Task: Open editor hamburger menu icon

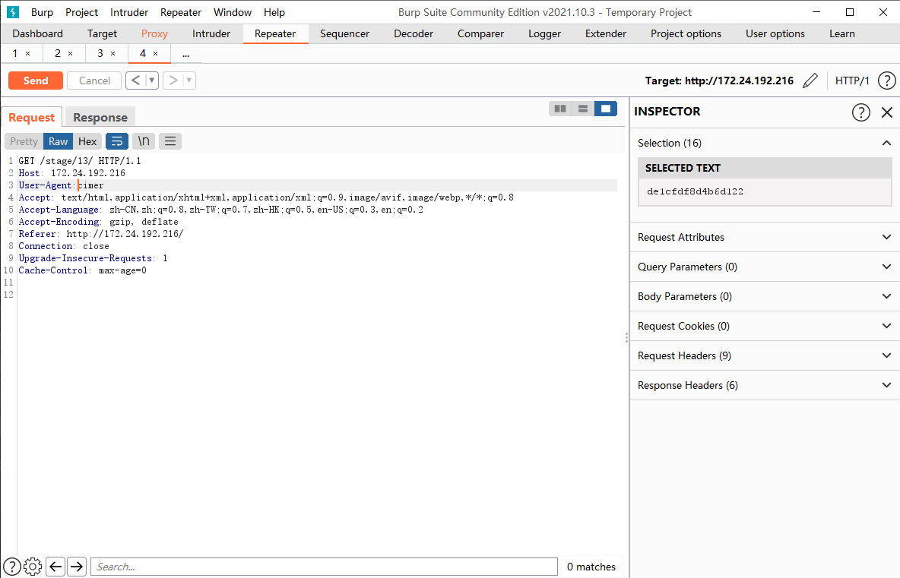Action: click(170, 141)
